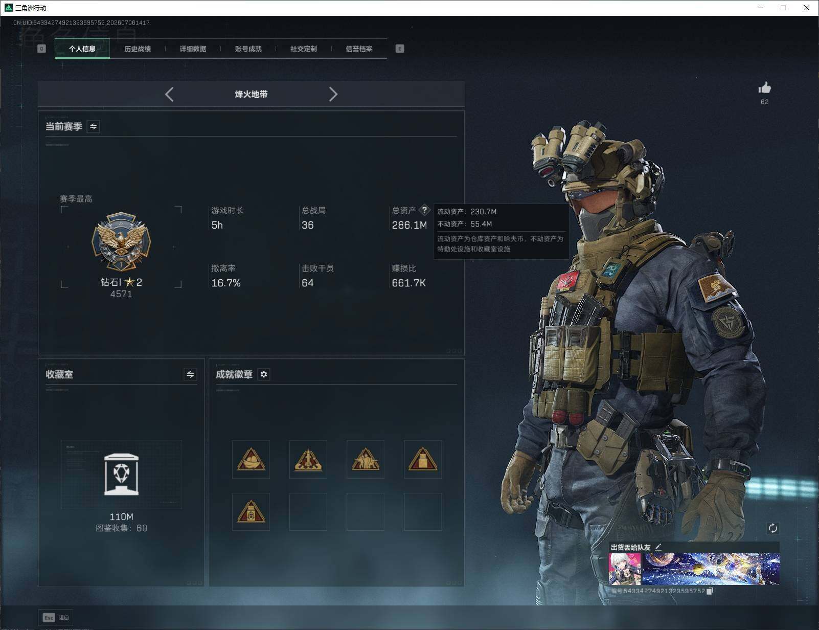Click the Q key previous-tab icon
This screenshot has width=819, height=630.
pos(42,49)
